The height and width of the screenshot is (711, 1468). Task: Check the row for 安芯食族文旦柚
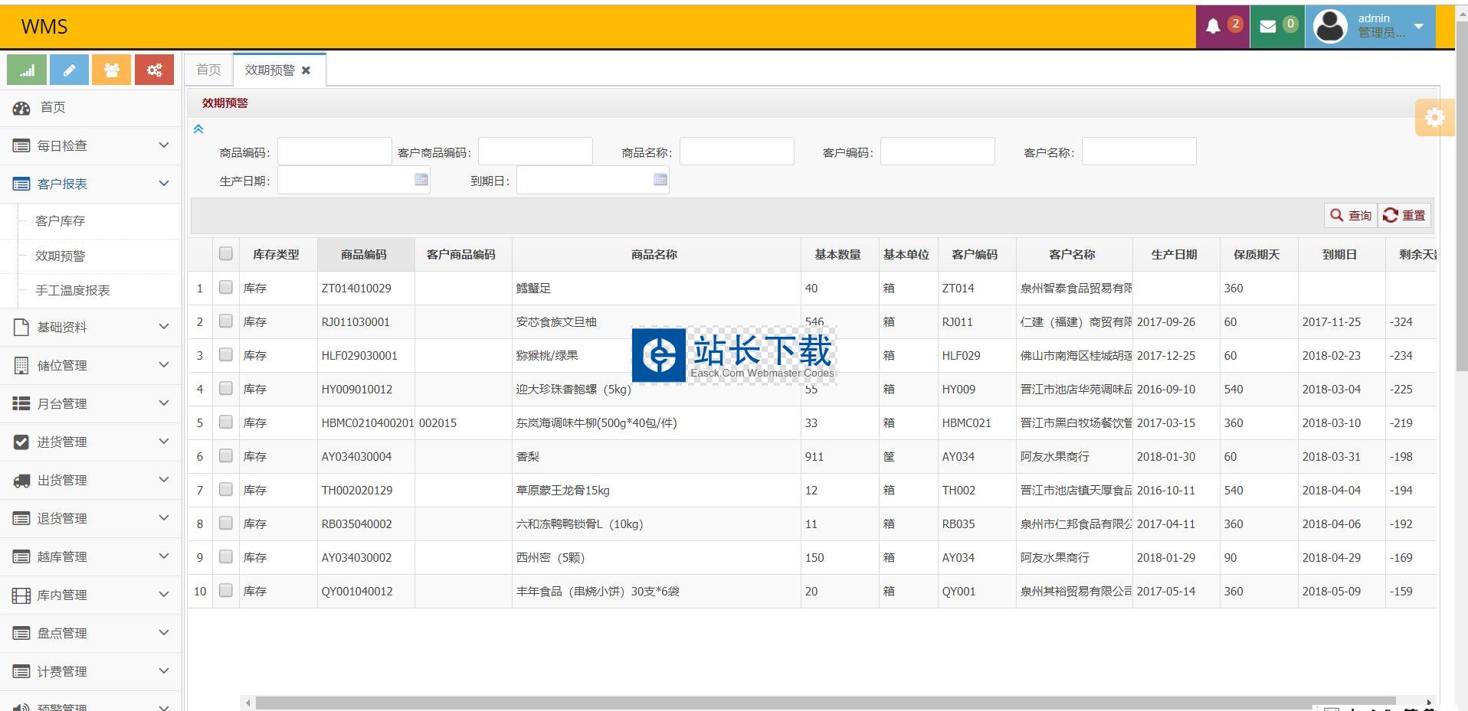coord(225,321)
